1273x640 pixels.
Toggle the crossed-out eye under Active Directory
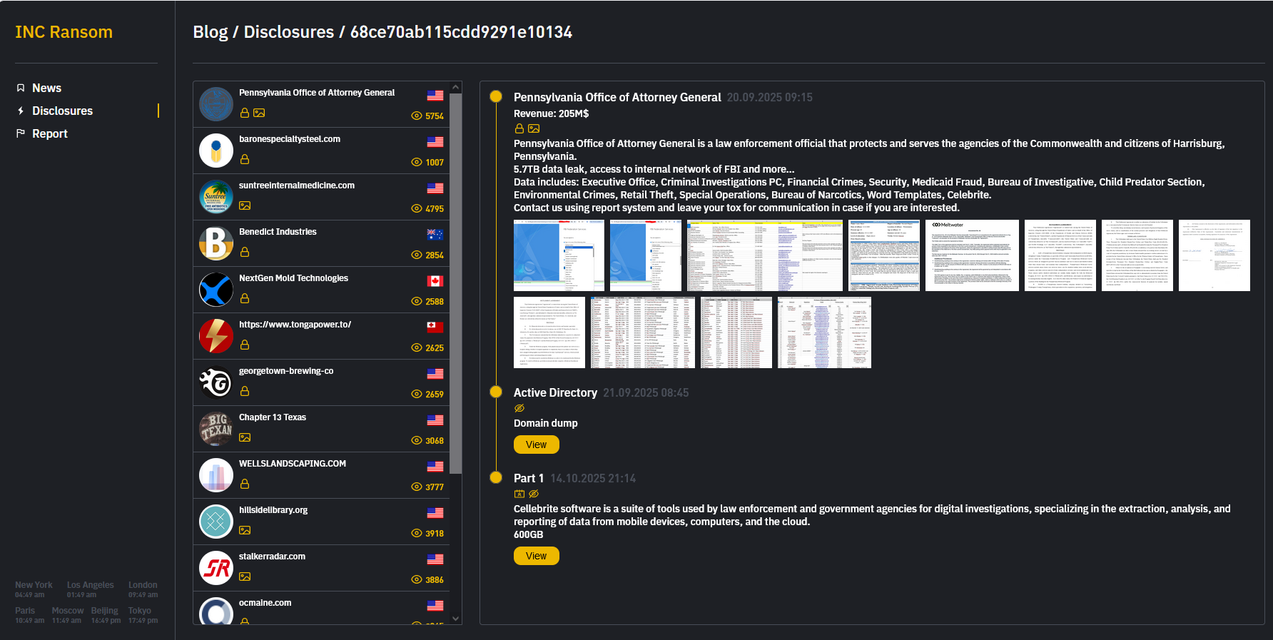(519, 408)
